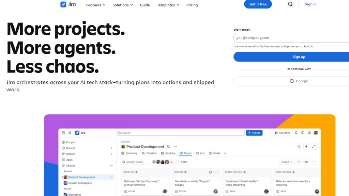349x196 pixels.
Task: Click the plus icon after Goals tab
Action: 225,153
